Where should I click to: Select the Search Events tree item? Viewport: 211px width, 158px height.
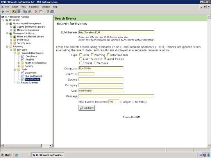point(32,80)
